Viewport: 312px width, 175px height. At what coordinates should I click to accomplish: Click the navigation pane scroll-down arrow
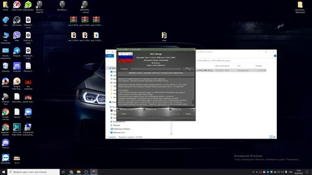click(171, 134)
